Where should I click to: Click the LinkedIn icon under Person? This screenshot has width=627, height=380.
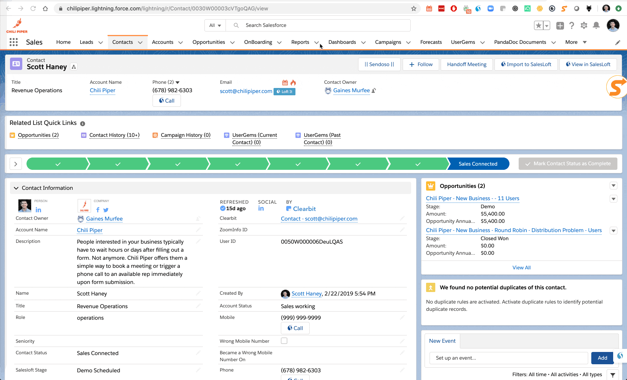[x=38, y=210]
